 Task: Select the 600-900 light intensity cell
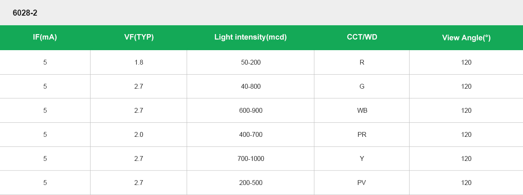[x=251, y=110]
